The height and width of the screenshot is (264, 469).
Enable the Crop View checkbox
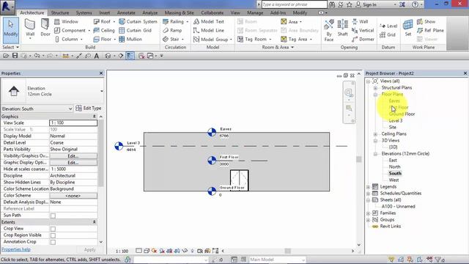53,229
